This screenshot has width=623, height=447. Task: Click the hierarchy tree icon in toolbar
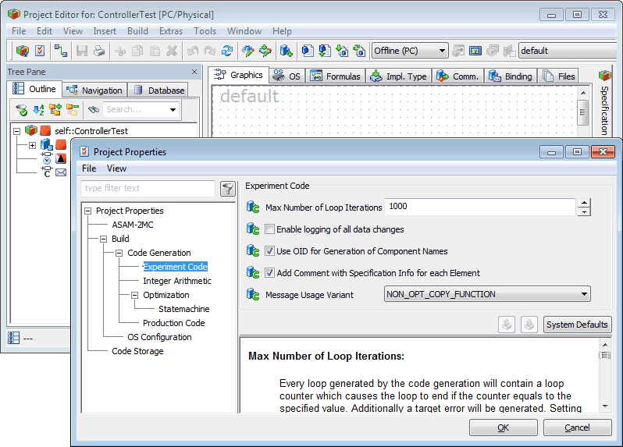click(61, 51)
